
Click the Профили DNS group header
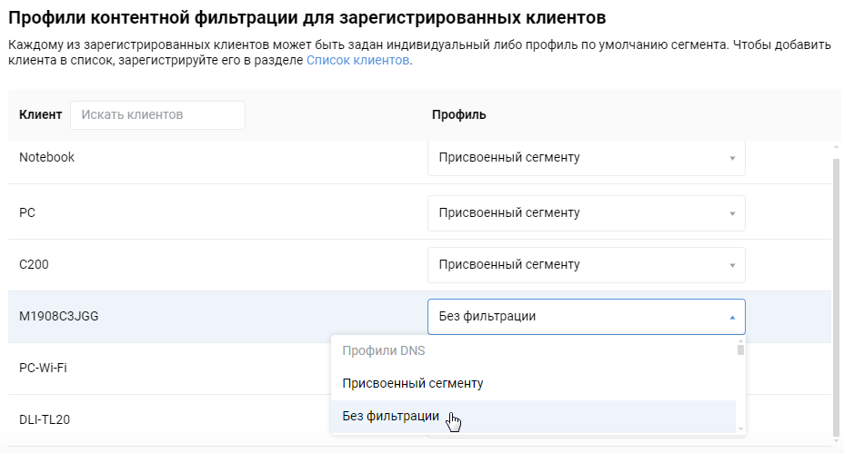383,350
